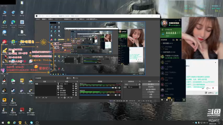
Task: Open the 文件(F) menu in OBS
Action: click(38, 19)
